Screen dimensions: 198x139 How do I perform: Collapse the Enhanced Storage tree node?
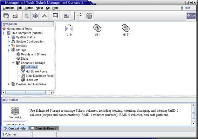point(13,63)
